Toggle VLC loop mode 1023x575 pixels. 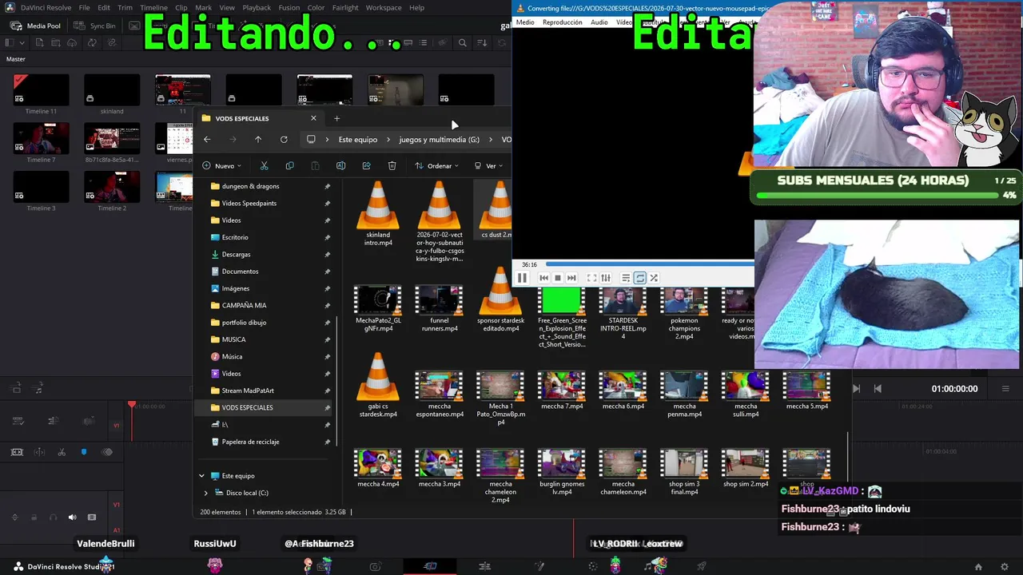pos(639,278)
